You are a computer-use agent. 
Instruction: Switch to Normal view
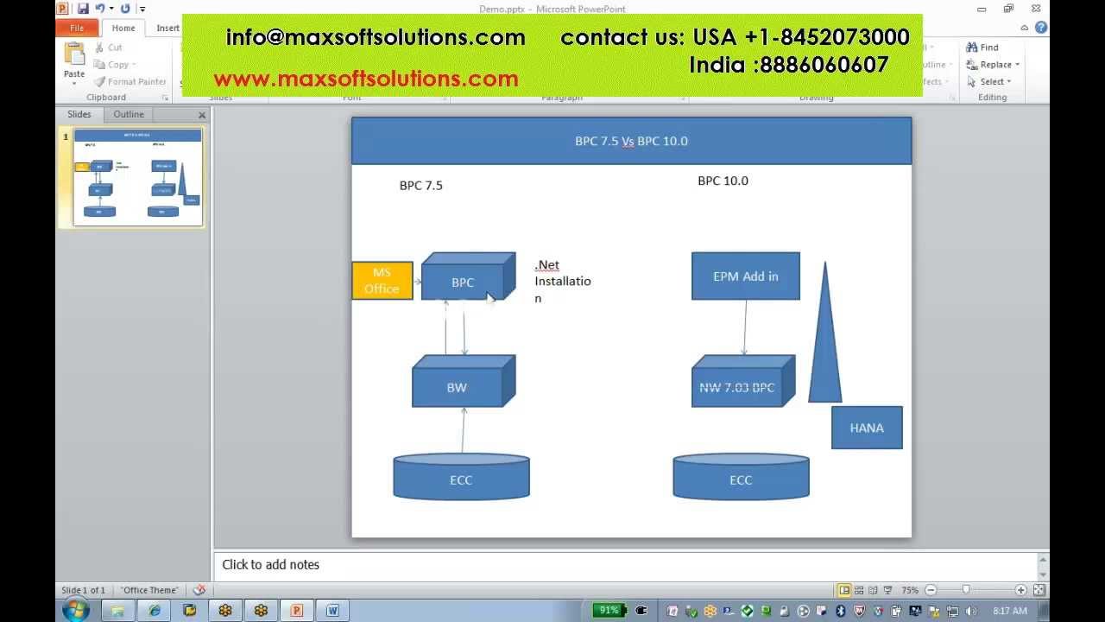[844, 590]
